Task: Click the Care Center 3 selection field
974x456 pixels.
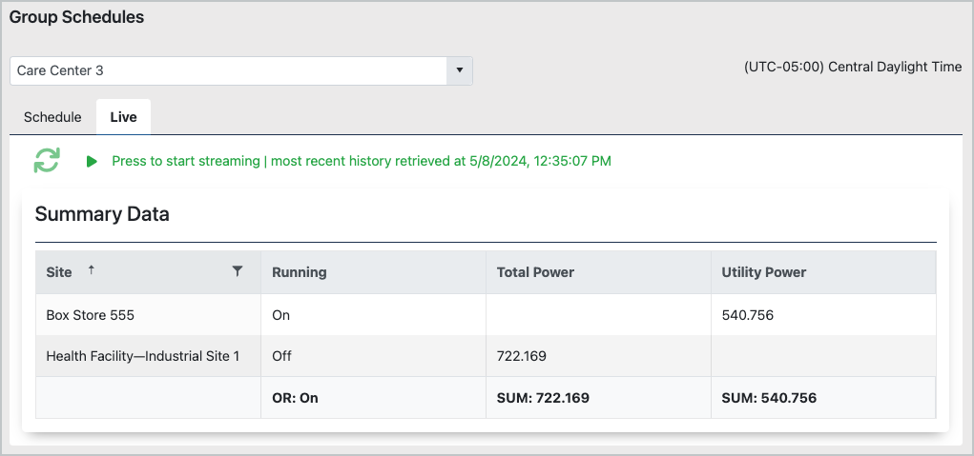Action: click(229, 70)
